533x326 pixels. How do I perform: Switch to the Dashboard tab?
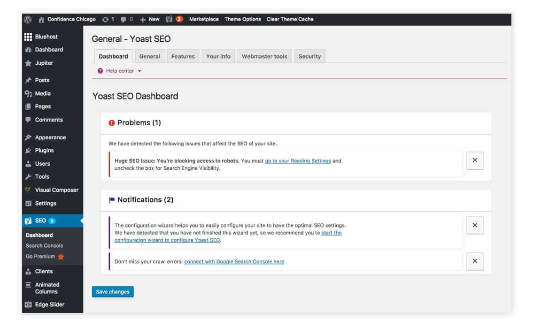(x=113, y=56)
